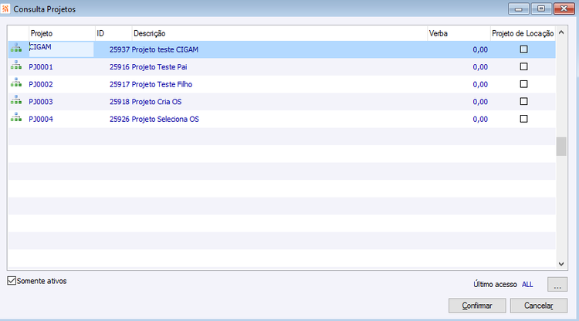
Task: Tick Projeto de Locação checkbox for PJ0004
Action: click(x=523, y=119)
